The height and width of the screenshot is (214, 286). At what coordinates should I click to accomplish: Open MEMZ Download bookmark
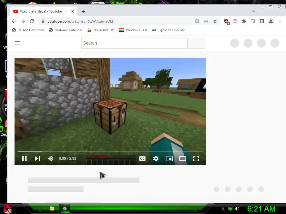(x=28, y=30)
